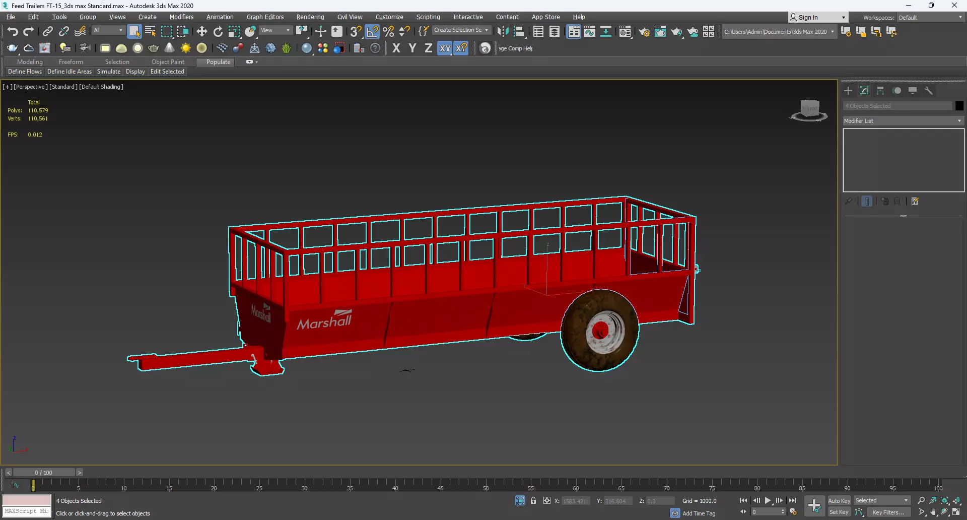Click the current frame number field
This screenshot has width=967, height=520.
tap(766, 512)
